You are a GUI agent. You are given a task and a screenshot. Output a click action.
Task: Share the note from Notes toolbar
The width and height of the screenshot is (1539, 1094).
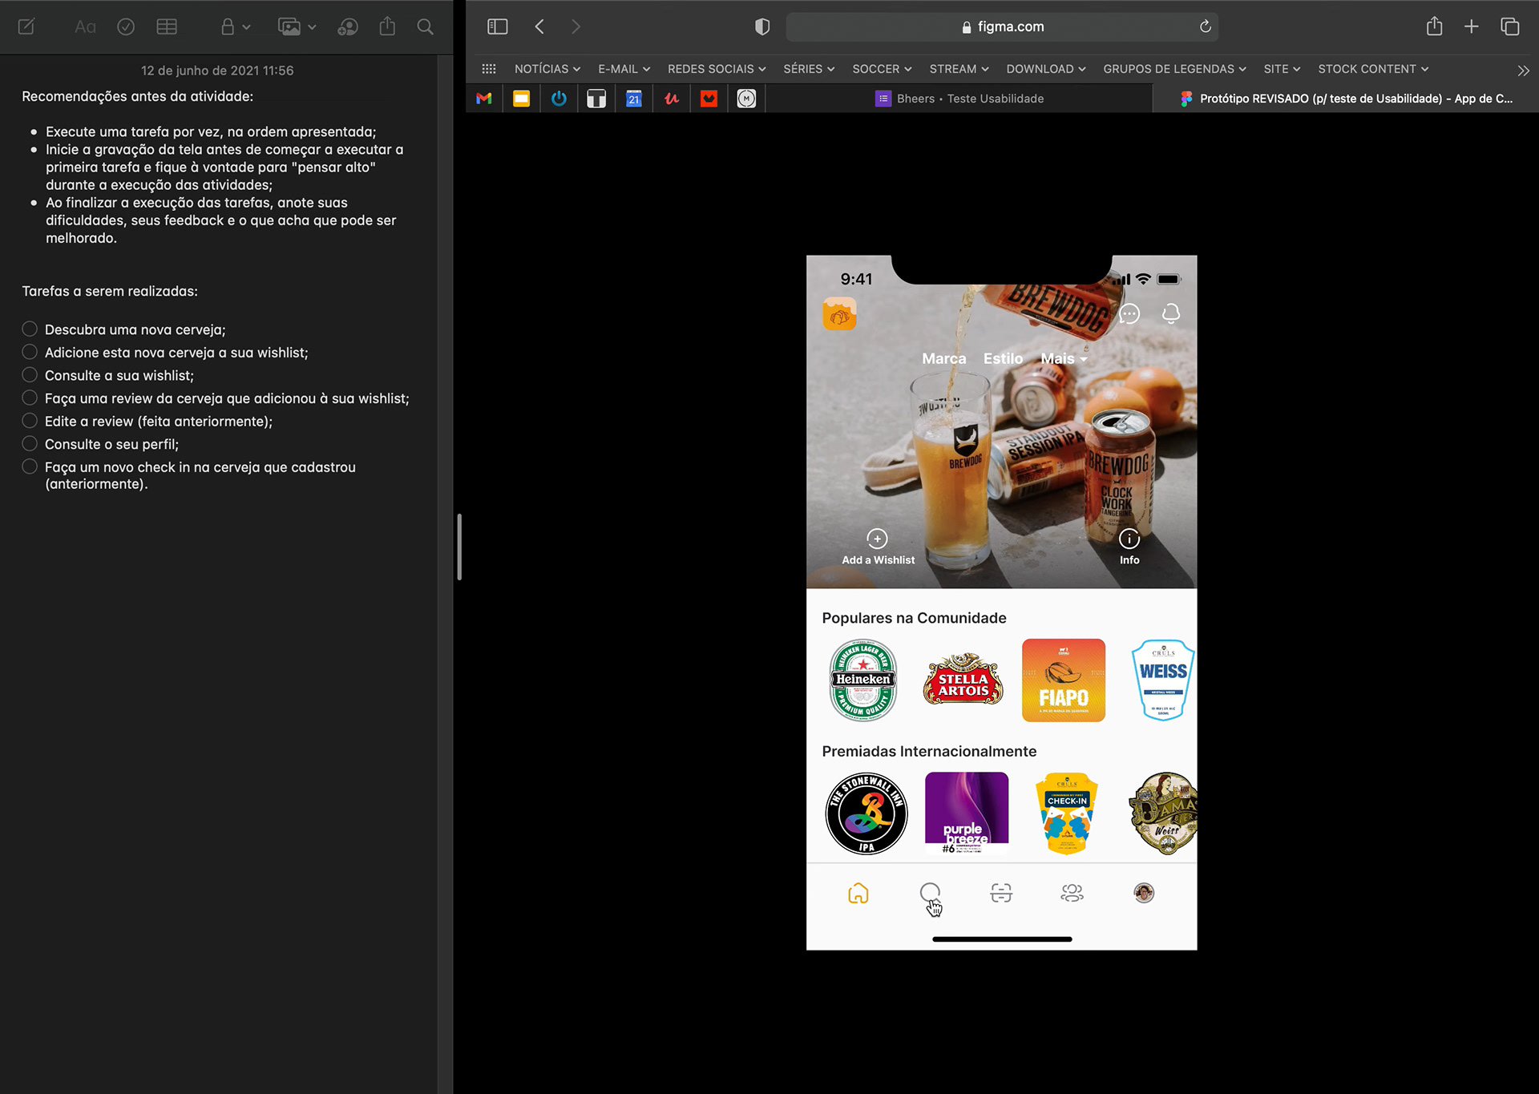[x=387, y=26]
